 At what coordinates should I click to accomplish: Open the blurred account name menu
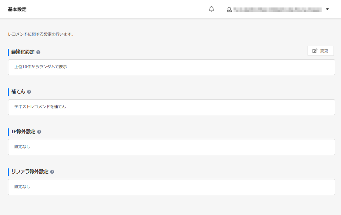click(x=277, y=9)
